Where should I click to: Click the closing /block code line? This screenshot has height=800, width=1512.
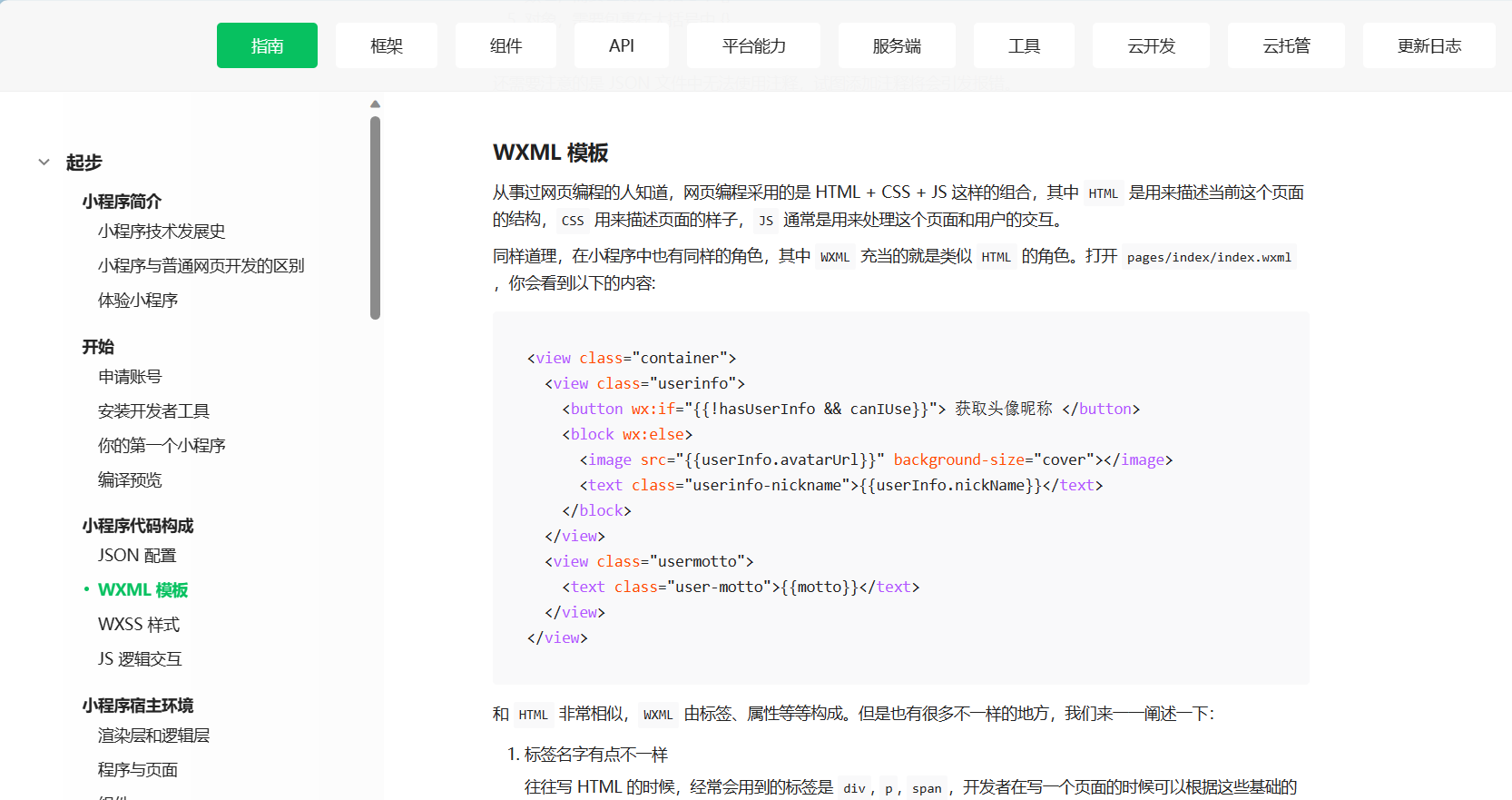click(x=596, y=510)
